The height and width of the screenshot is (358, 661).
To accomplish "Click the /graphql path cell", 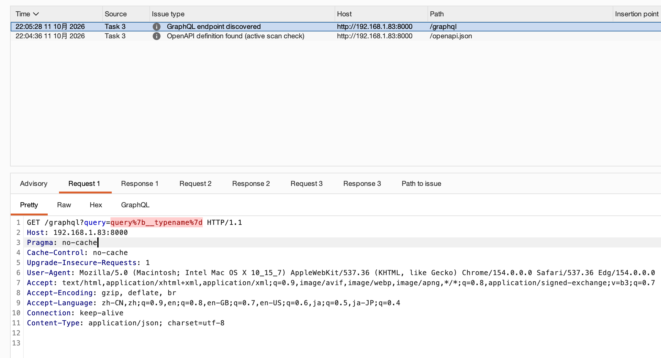I will (x=443, y=27).
